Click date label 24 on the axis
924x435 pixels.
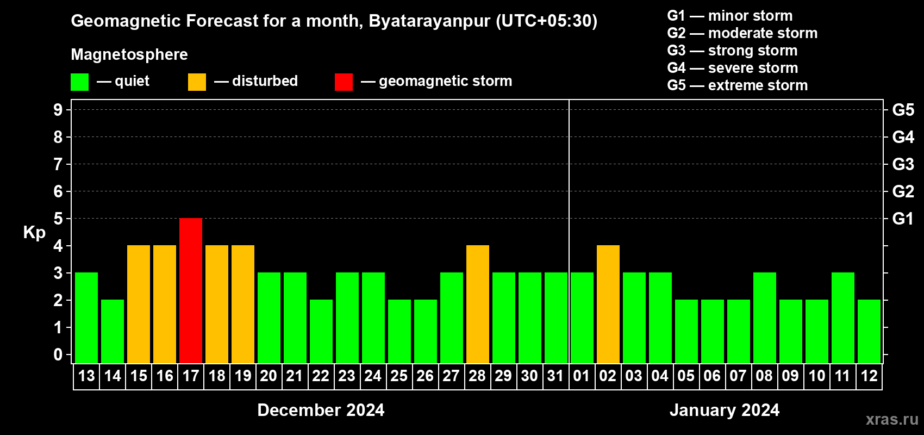[373, 376]
